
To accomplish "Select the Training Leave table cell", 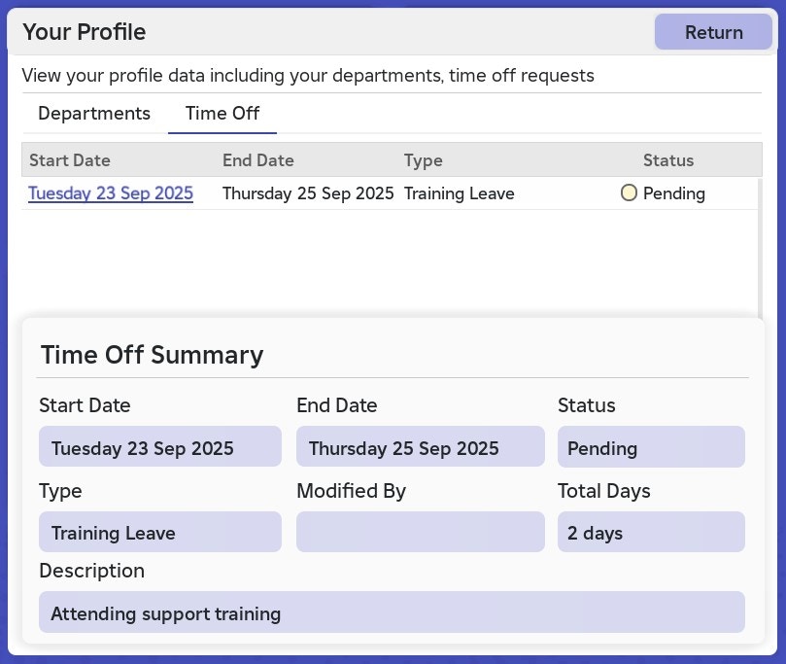I will pyautogui.click(x=460, y=193).
